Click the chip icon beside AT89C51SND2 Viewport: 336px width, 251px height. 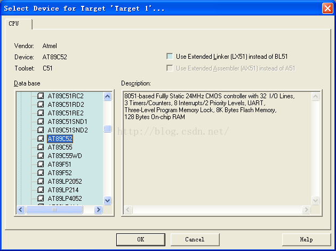(x=41, y=130)
